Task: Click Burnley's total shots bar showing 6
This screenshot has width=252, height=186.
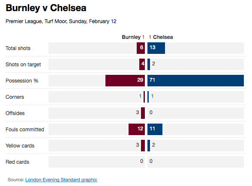Action: pyautogui.click(x=141, y=48)
